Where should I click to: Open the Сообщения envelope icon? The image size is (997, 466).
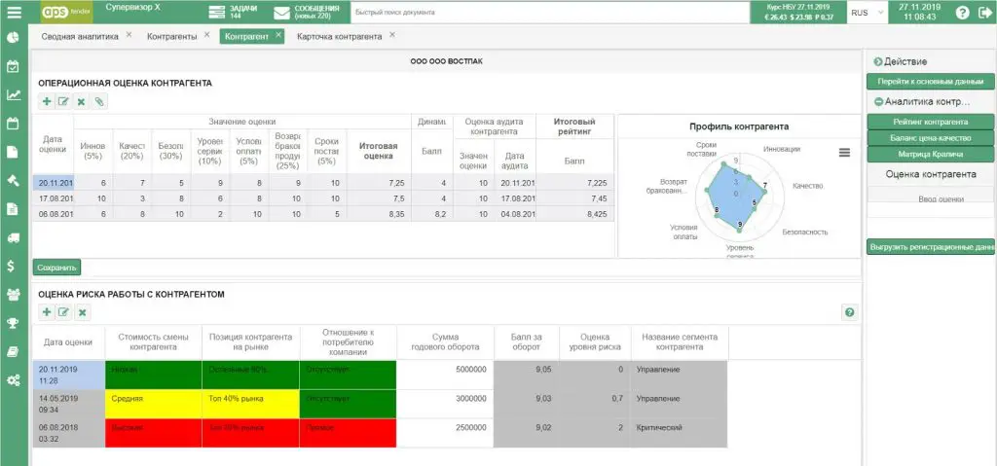pyautogui.click(x=281, y=12)
